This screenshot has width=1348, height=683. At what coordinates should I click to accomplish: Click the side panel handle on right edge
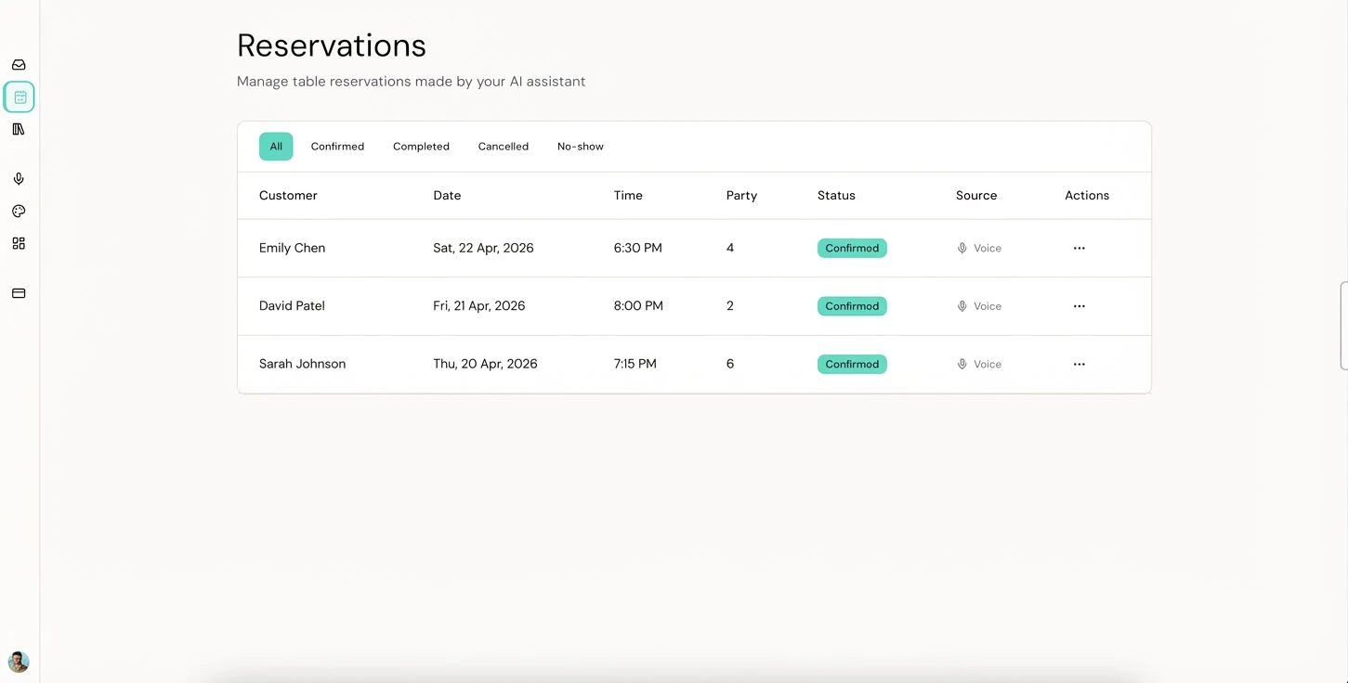pyautogui.click(x=1343, y=326)
